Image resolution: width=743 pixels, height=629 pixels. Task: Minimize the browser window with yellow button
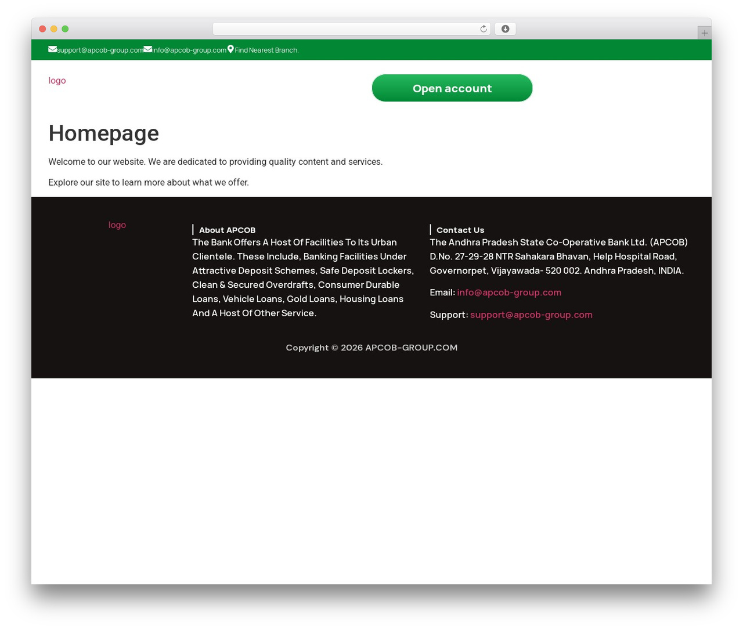click(54, 29)
